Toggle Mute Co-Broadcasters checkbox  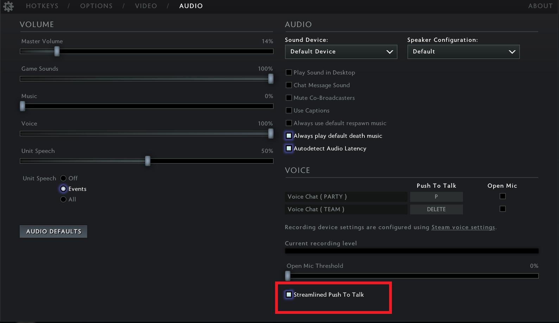pos(289,98)
